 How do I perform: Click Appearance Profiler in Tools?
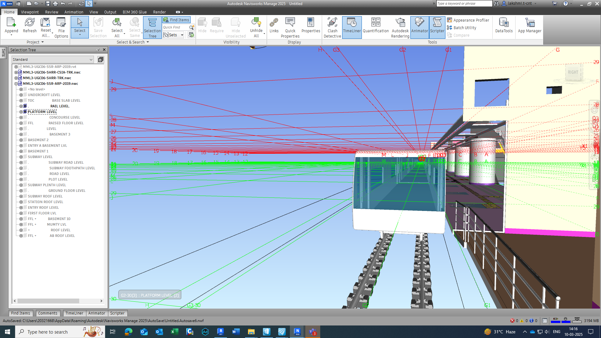point(468,20)
